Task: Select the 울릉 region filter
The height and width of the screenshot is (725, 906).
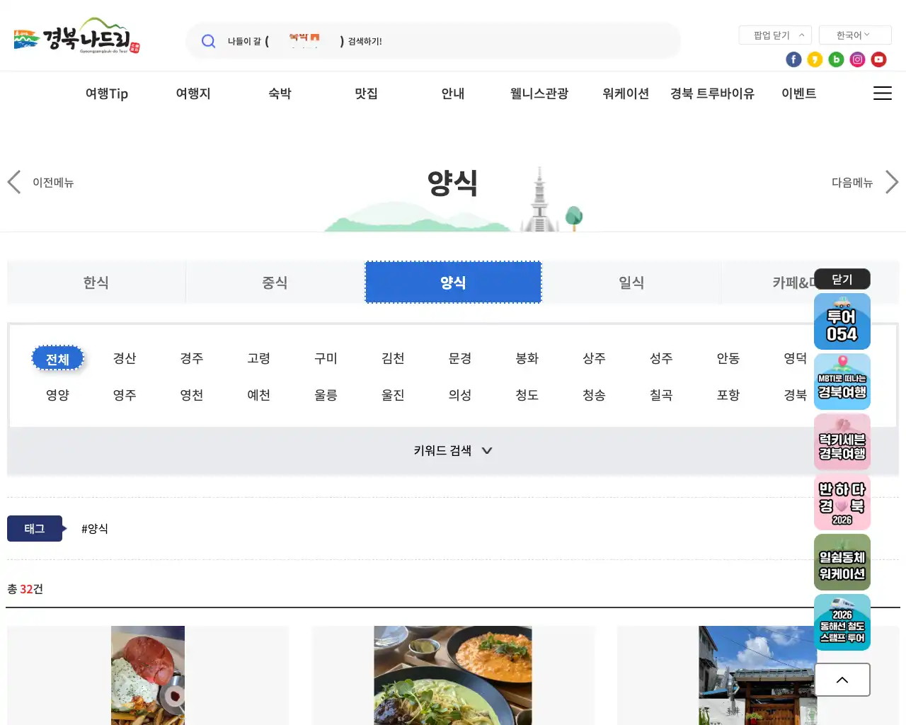Action: [326, 395]
